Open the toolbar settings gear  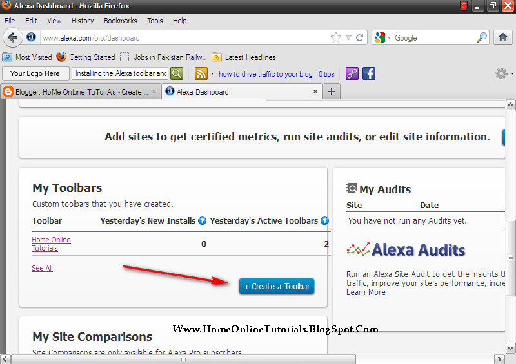(x=501, y=73)
